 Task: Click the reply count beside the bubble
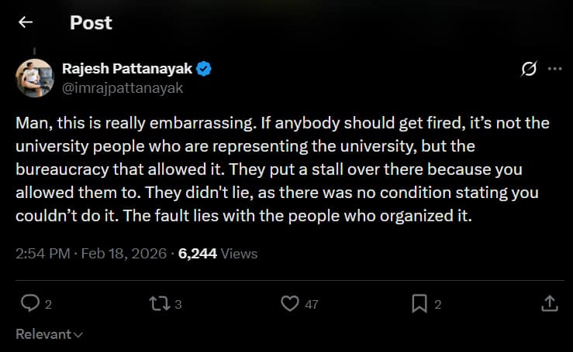pos(48,304)
